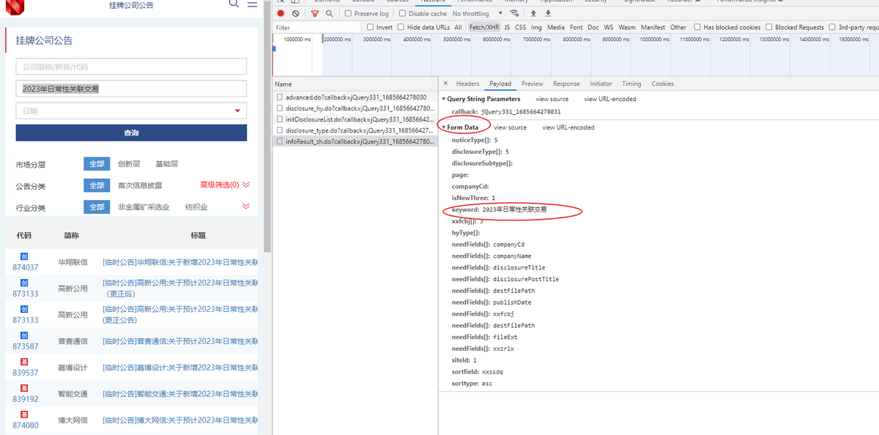Open the 普赛通信 announcement title link
This screenshot has height=435, width=879.
point(180,341)
